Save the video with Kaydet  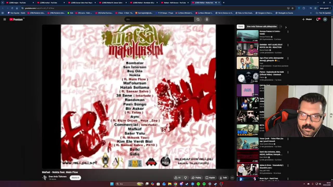coord(210,178)
